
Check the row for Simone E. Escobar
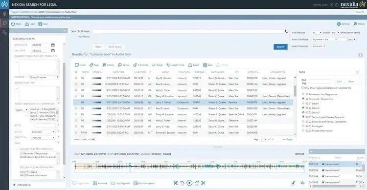76,132
